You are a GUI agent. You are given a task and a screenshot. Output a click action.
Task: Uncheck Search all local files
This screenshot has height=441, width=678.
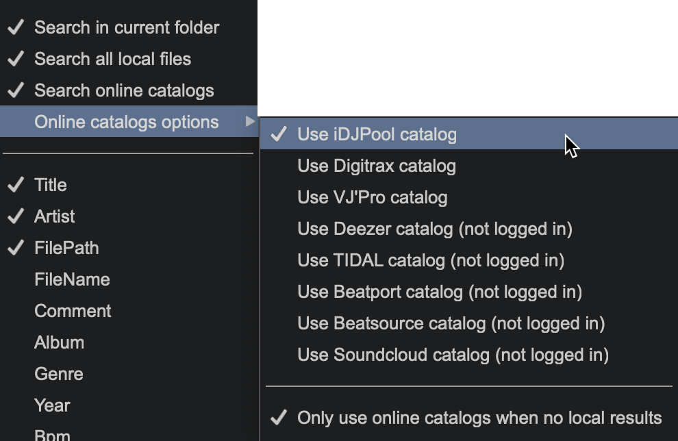click(x=112, y=60)
